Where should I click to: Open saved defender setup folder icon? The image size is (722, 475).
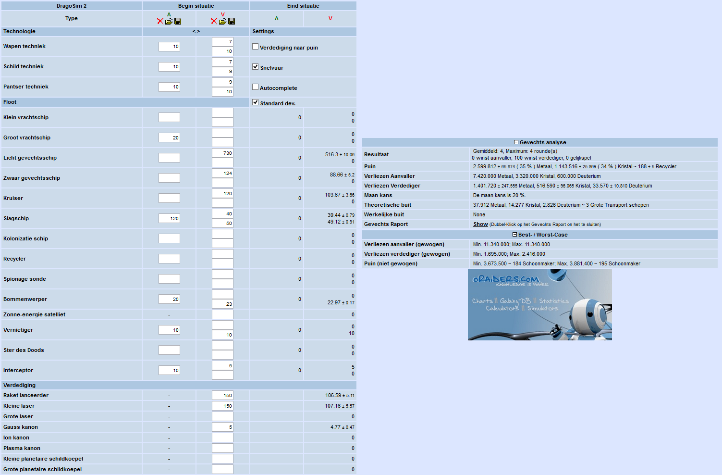click(x=222, y=21)
